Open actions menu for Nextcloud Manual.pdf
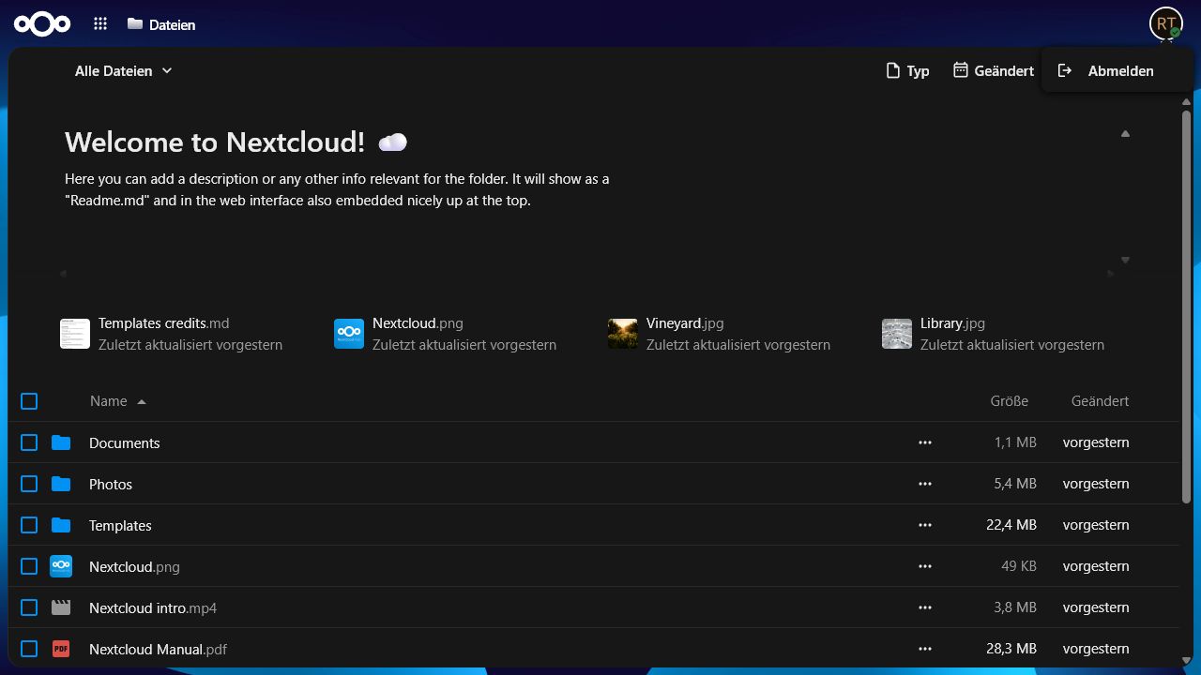Viewport: 1201px width, 675px height. pyautogui.click(x=925, y=649)
